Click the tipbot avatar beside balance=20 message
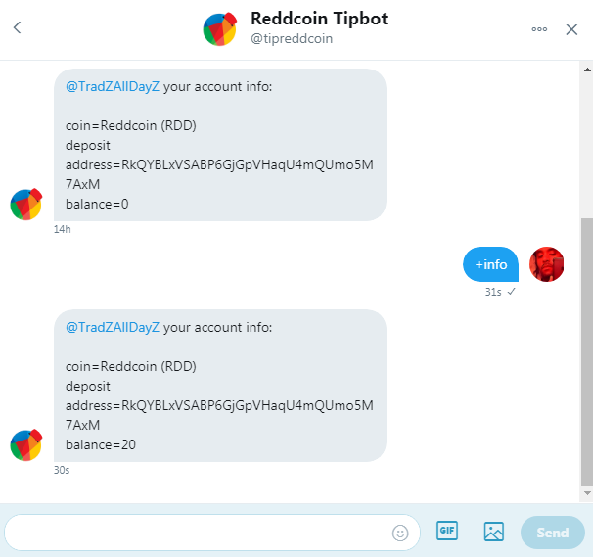Screen dimensions: 593x557 25,445
